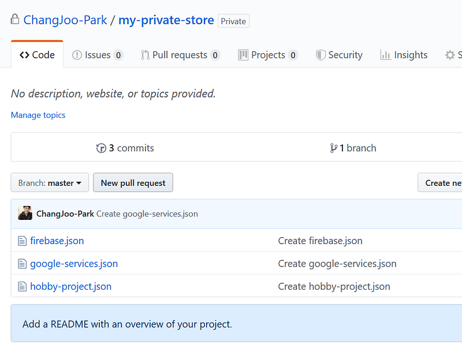
Task: Open the Branch: master dropdown
Action: pos(49,182)
